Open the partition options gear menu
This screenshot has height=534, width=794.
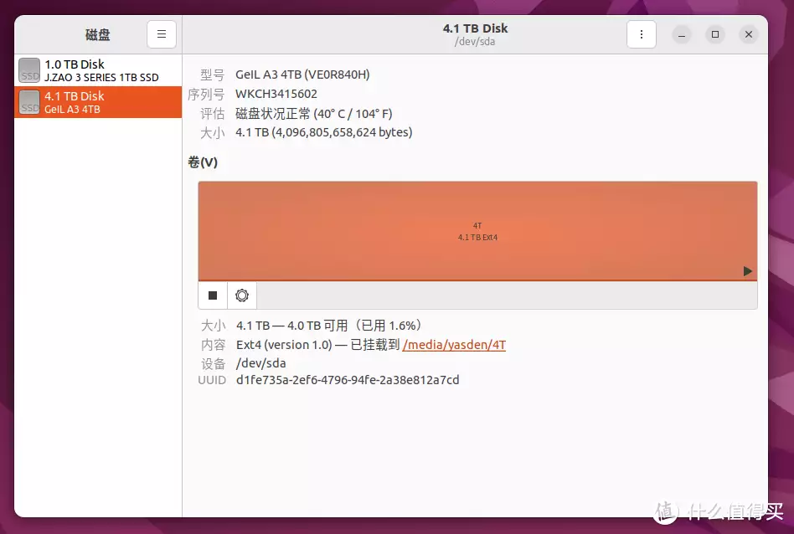coord(242,295)
